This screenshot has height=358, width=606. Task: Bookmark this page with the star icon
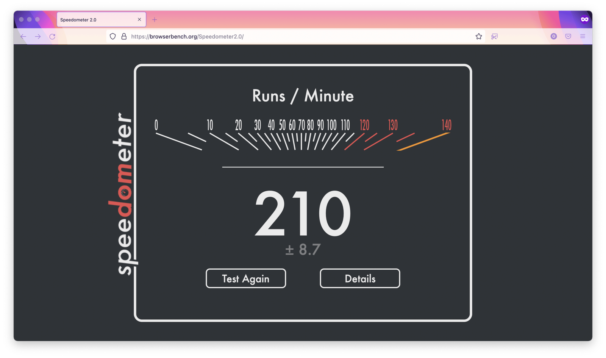pyautogui.click(x=479, y=36)
